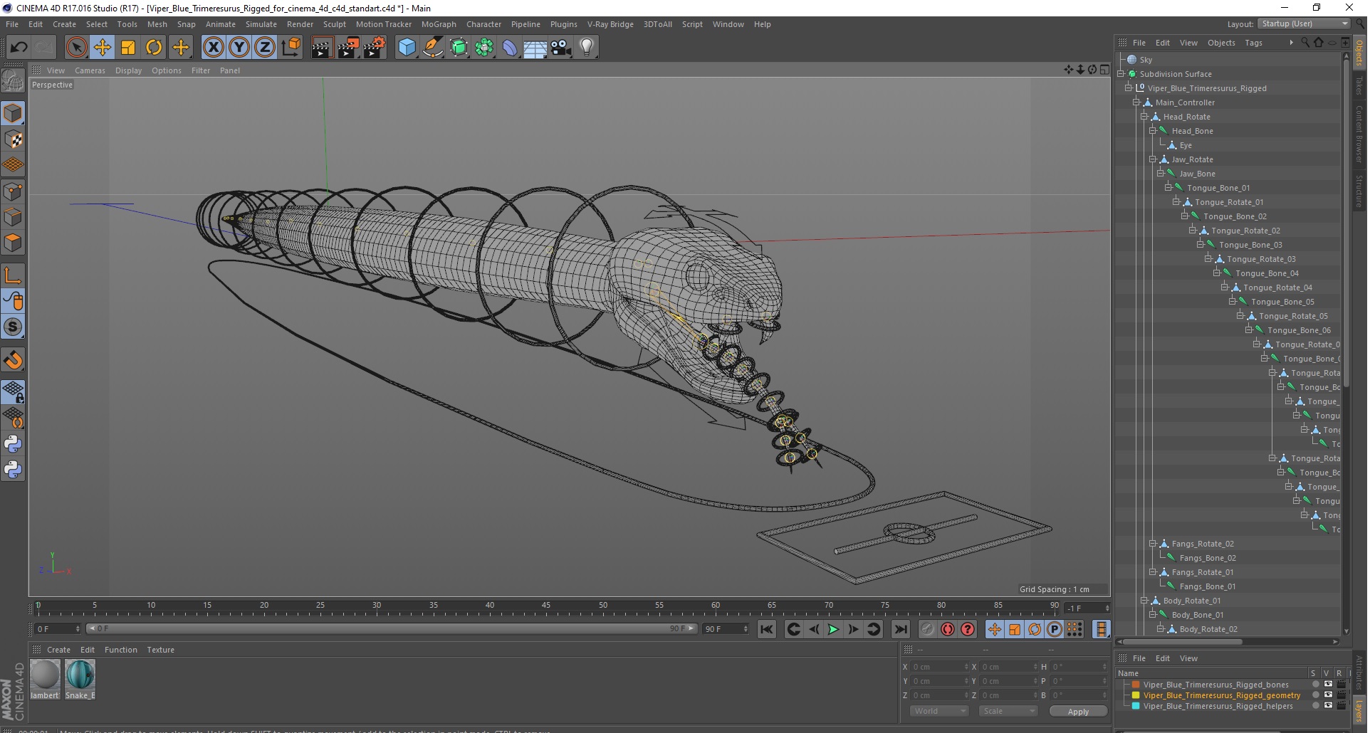Open viewport Cameras menu
1370x733 pixels.
pos(90,70)
